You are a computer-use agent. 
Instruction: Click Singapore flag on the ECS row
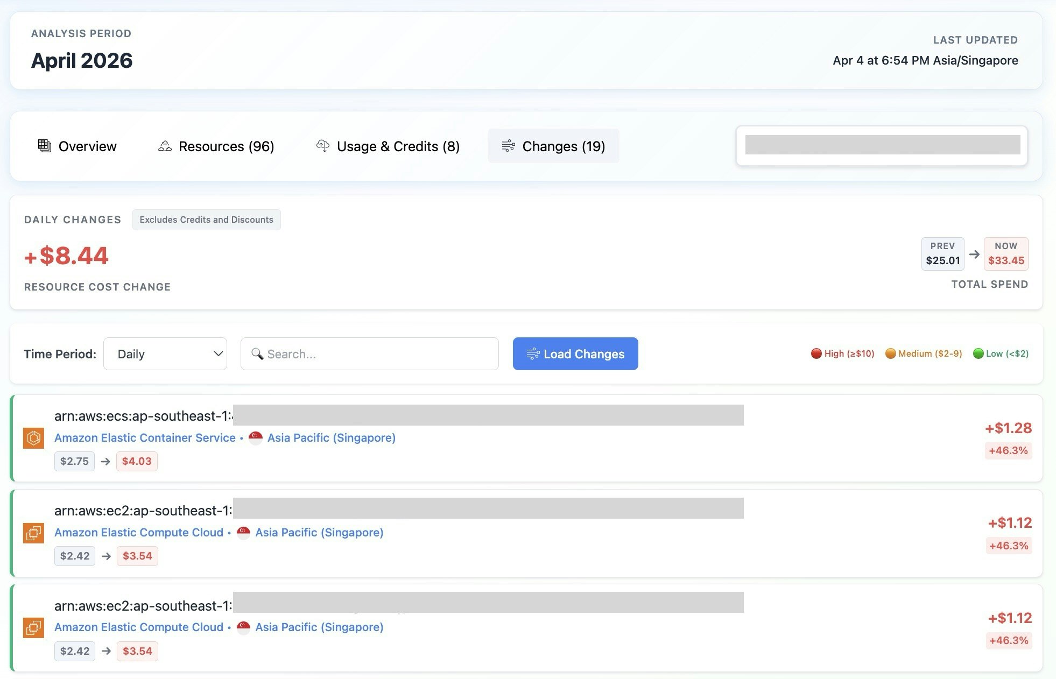[256, 438]
